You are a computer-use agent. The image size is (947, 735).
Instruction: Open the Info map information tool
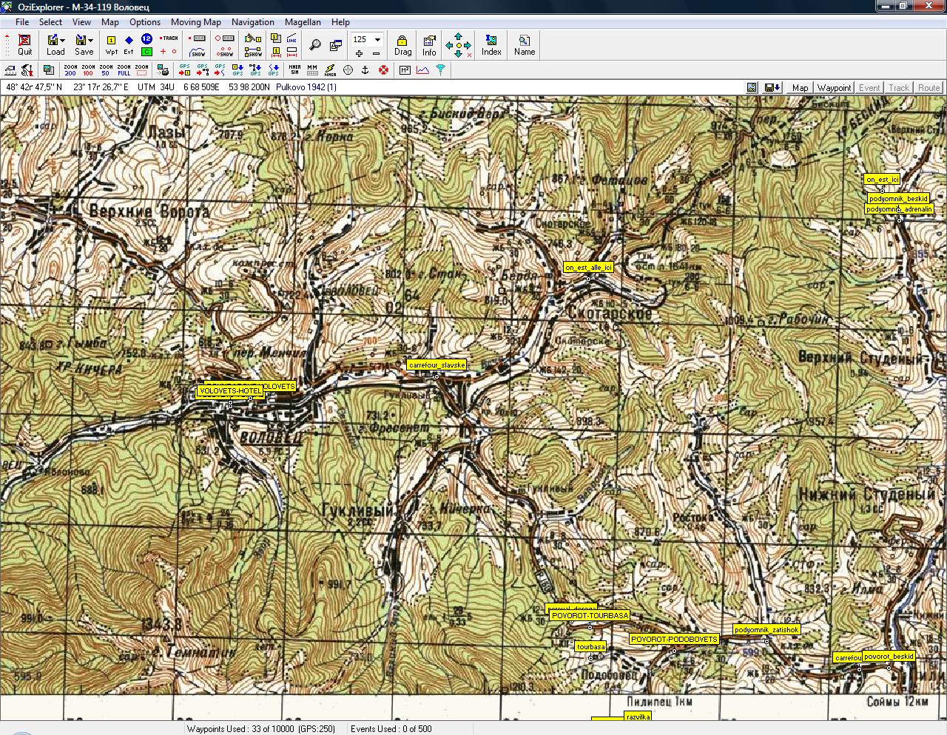pos(429,44)
